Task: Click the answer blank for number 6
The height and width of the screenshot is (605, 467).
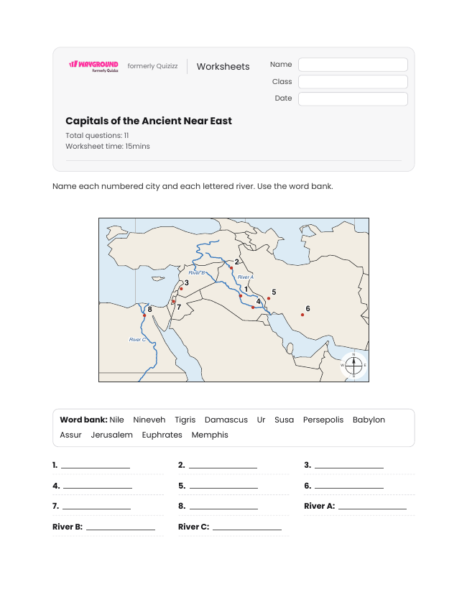Action: 349,486
